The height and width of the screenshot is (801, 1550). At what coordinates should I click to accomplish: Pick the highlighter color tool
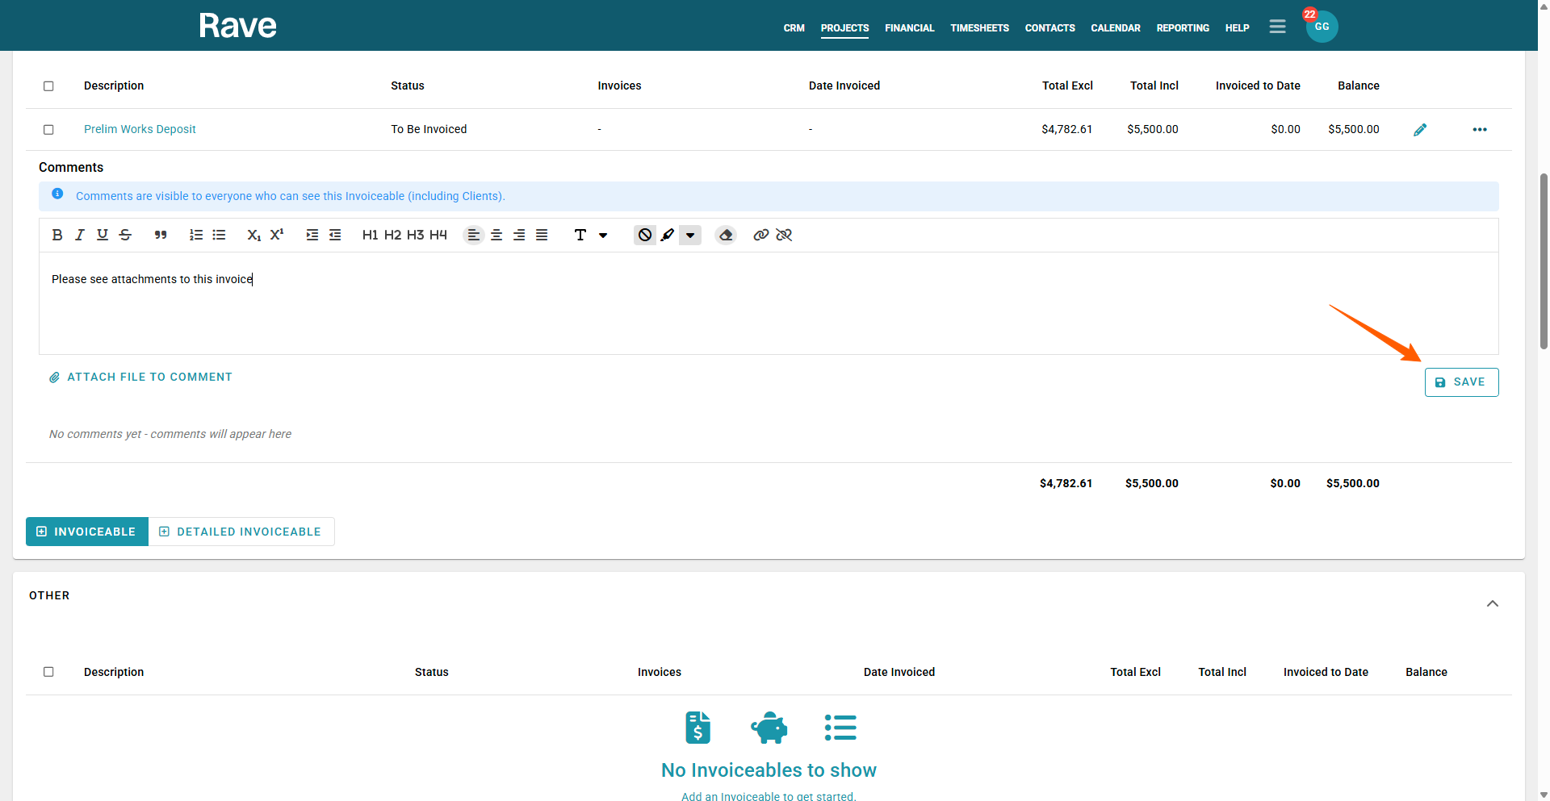coord(668,235)
